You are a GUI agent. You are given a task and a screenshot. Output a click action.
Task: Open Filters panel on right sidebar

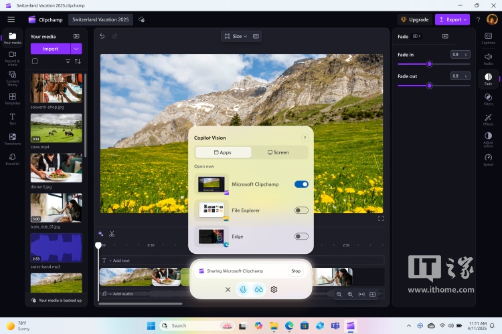pos(488,99)
